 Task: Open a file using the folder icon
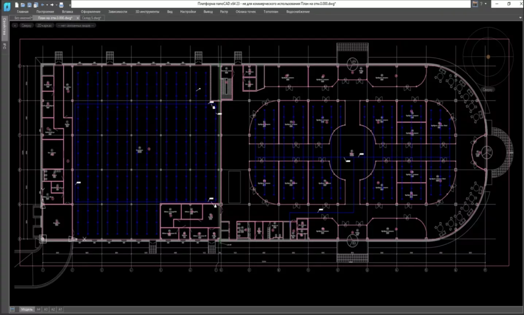tap(23, 5)
